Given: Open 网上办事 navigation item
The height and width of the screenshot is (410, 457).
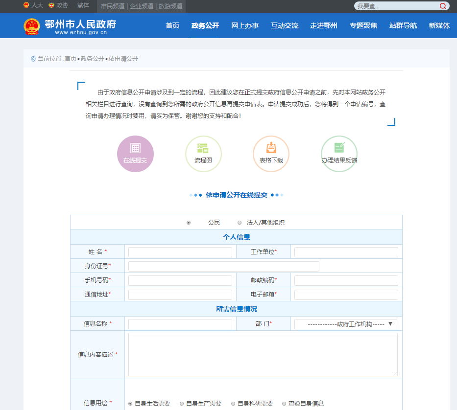Looking at the screenshot, I should [x=245, y=25].
